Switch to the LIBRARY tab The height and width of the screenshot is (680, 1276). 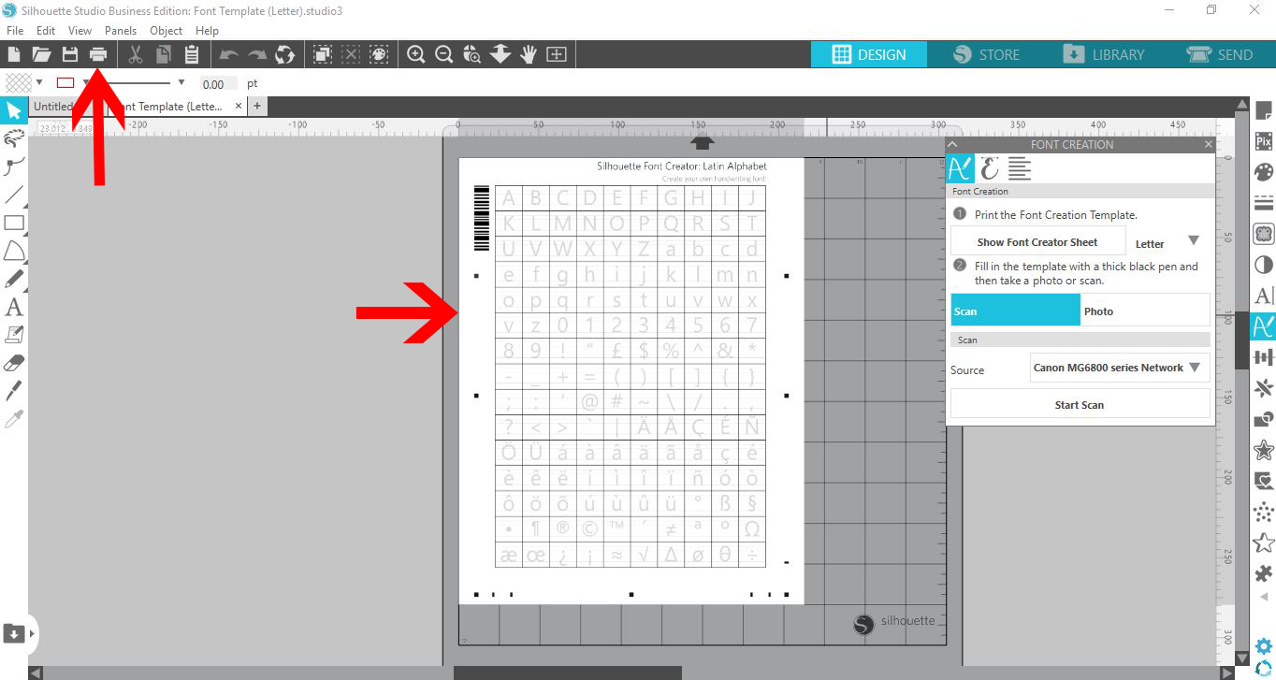(x=1104, y=54)
